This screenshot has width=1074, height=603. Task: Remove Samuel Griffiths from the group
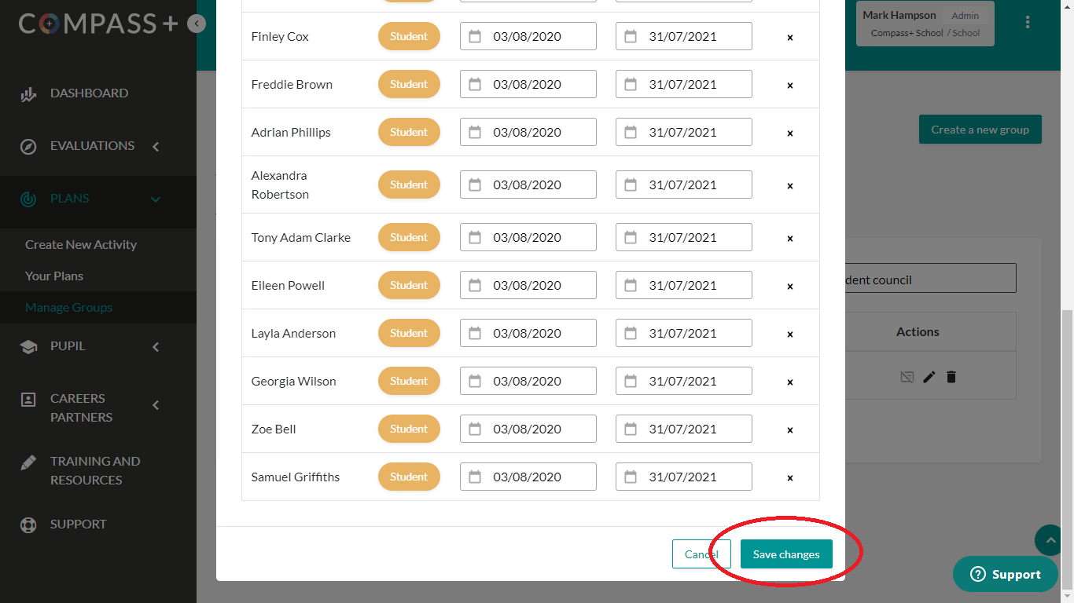[790, 477]
